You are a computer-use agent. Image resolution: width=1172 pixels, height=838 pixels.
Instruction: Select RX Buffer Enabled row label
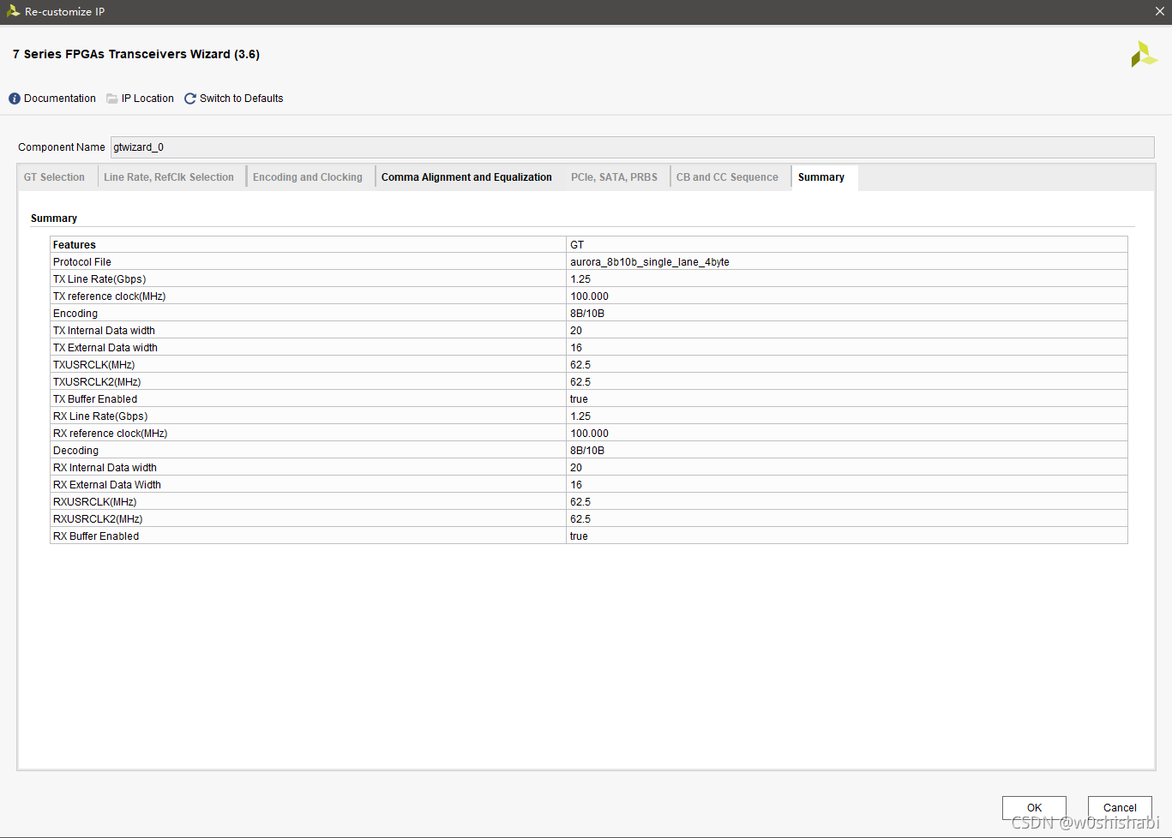click(x=96, y=536)
